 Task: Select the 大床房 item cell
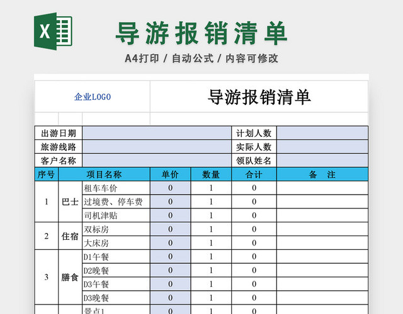116,243
